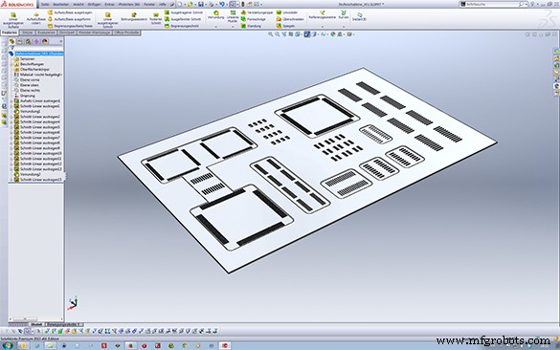560x350 pixels.
Task: Switch to the Evaluieren tab
Action: point(47,33)
